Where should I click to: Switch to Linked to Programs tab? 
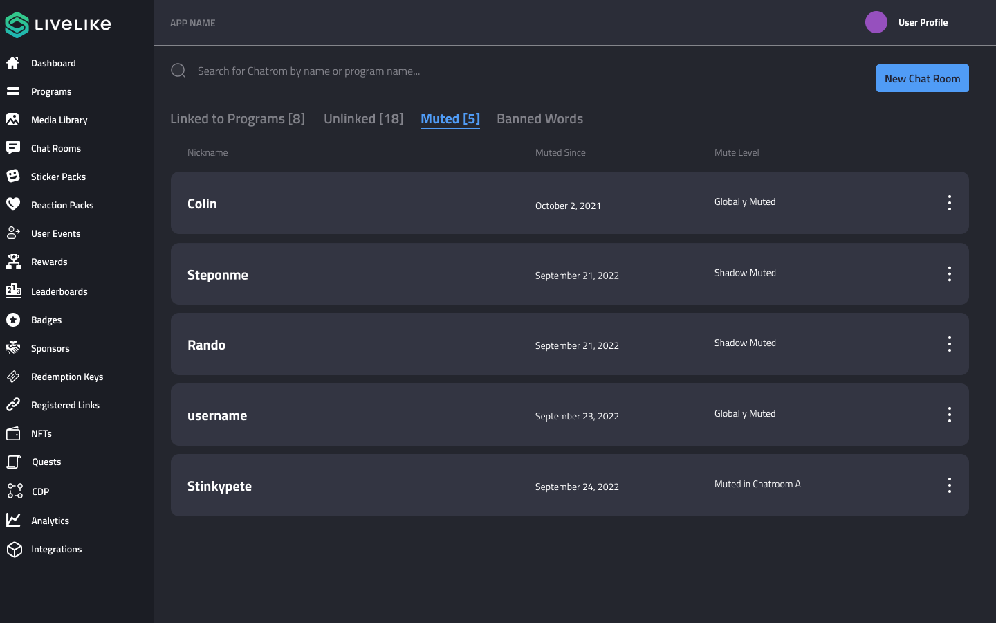[237, 118]
